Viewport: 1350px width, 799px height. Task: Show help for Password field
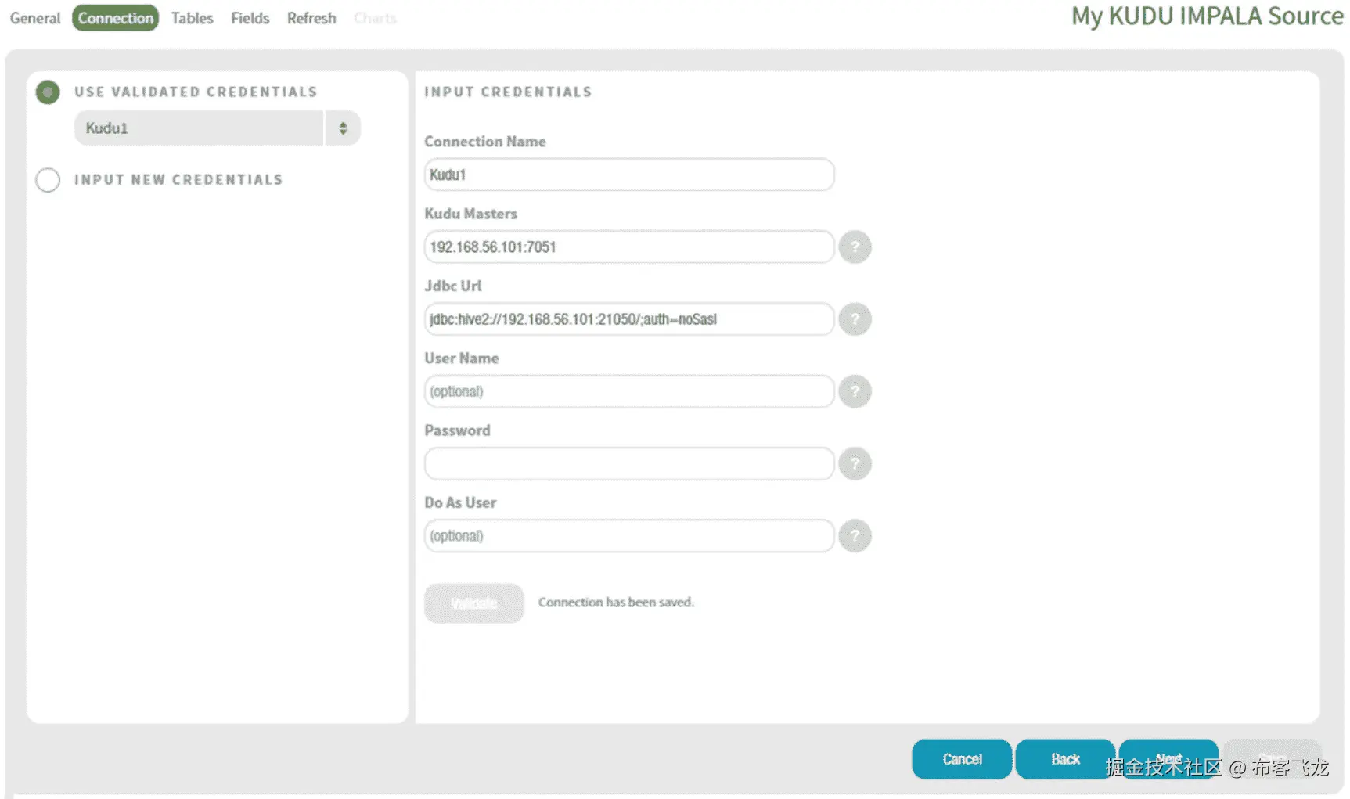[855, 463]
